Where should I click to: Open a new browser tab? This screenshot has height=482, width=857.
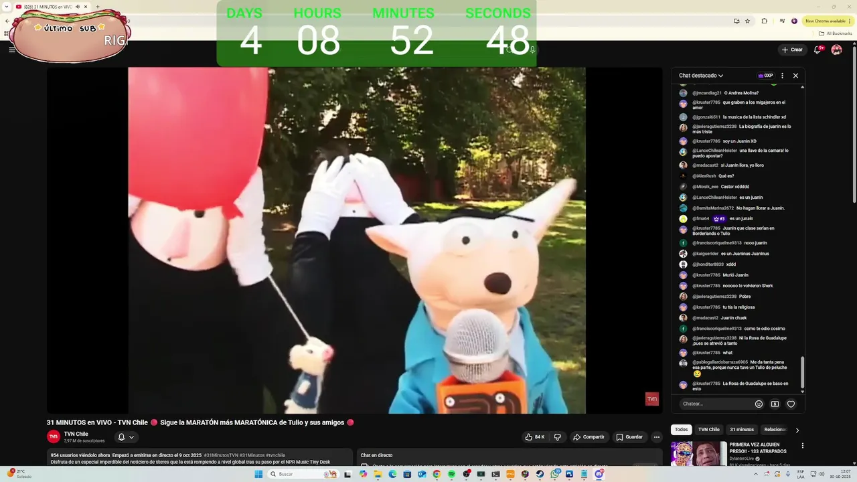click(98, 7)
